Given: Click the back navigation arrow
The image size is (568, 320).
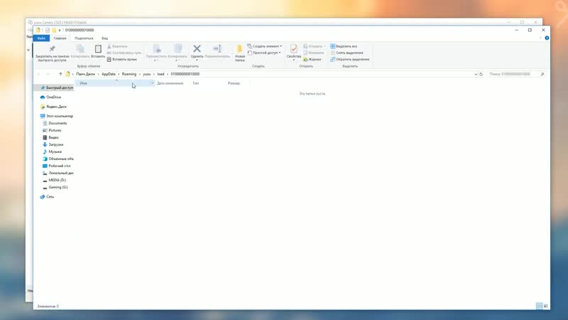Looking at the screenshot, I should click(38, 74).
